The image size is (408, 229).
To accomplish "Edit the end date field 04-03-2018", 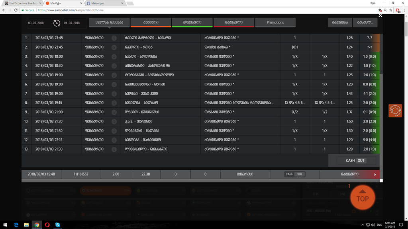I will (x=75, y=23).
